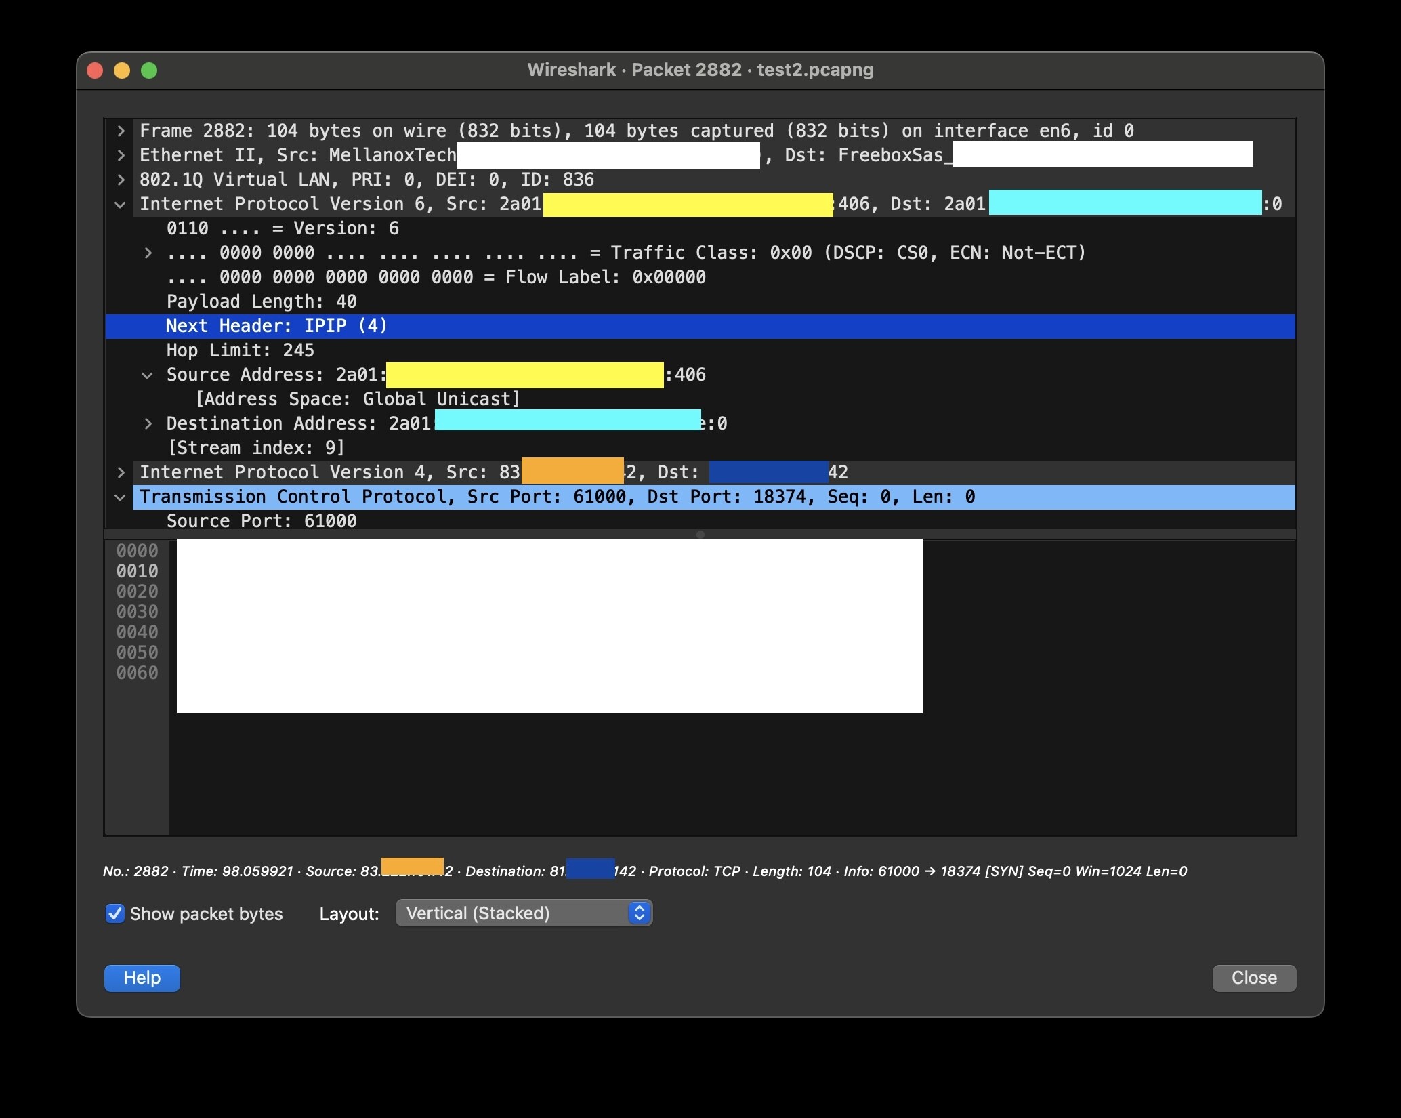Click hex offset 0030 in bytes pane
1401x1118 pixels.
pos(137,612)
